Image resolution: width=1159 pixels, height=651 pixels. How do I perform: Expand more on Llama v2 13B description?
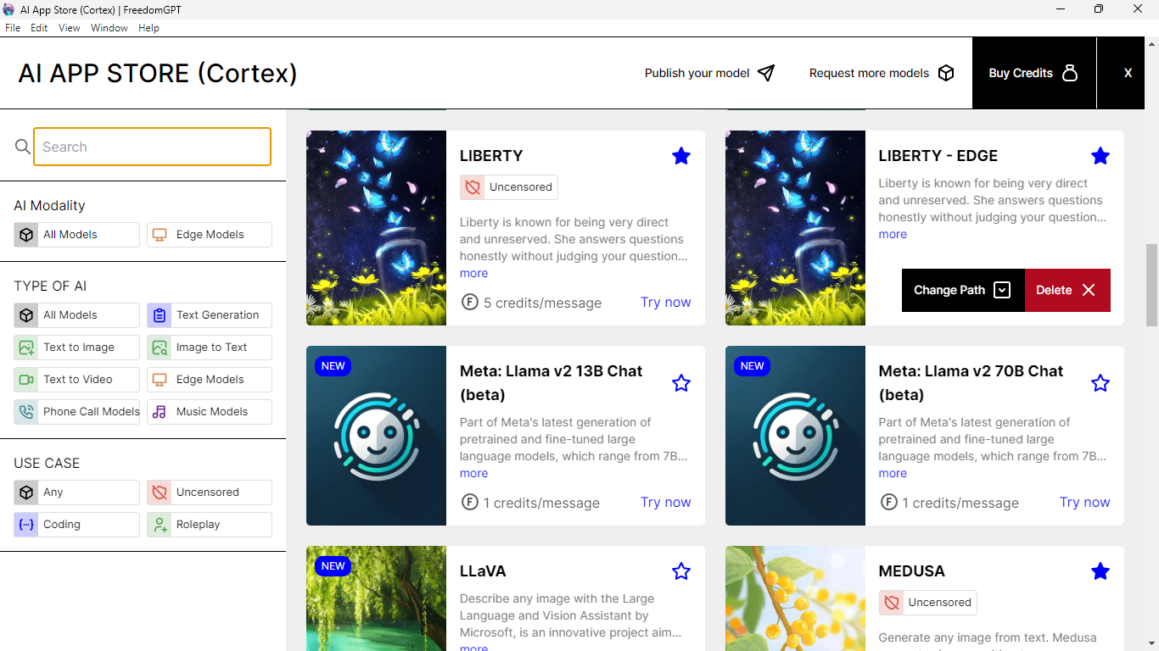(x=474, y=474)
